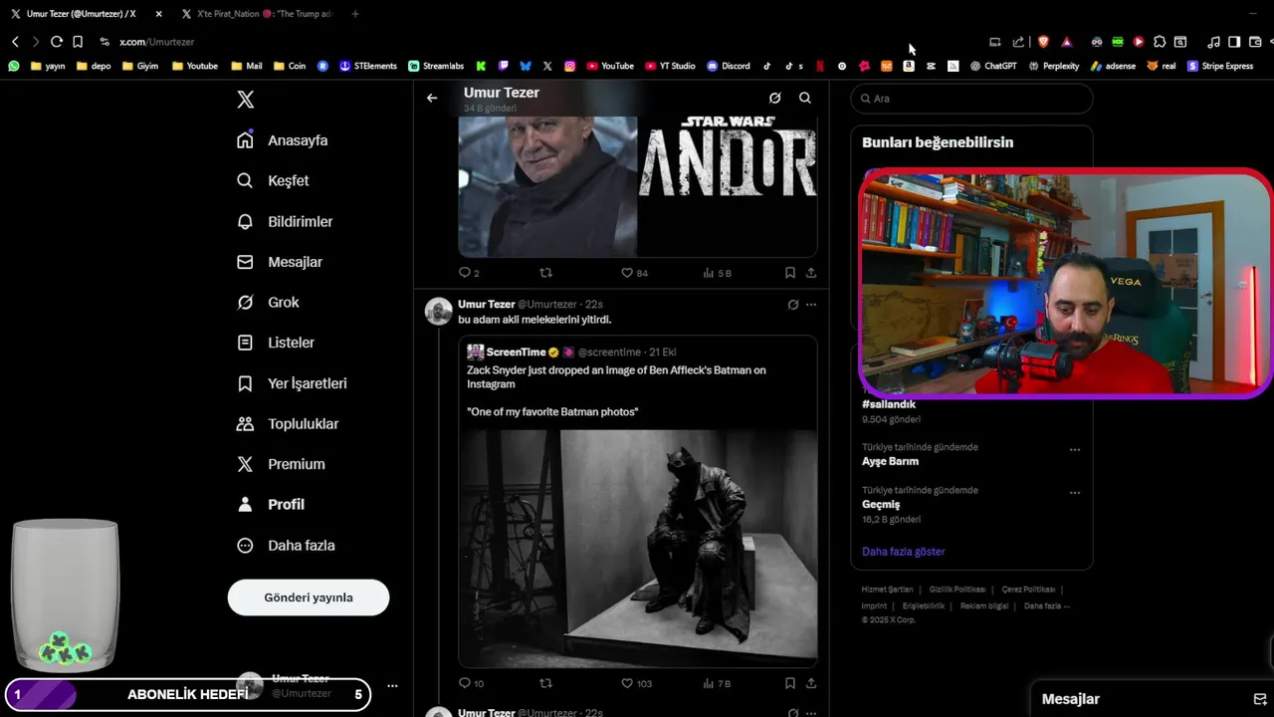Viewport: 1274px width, 717px height.
Task: Click browser back button
Action: click(x=15, y=42)
